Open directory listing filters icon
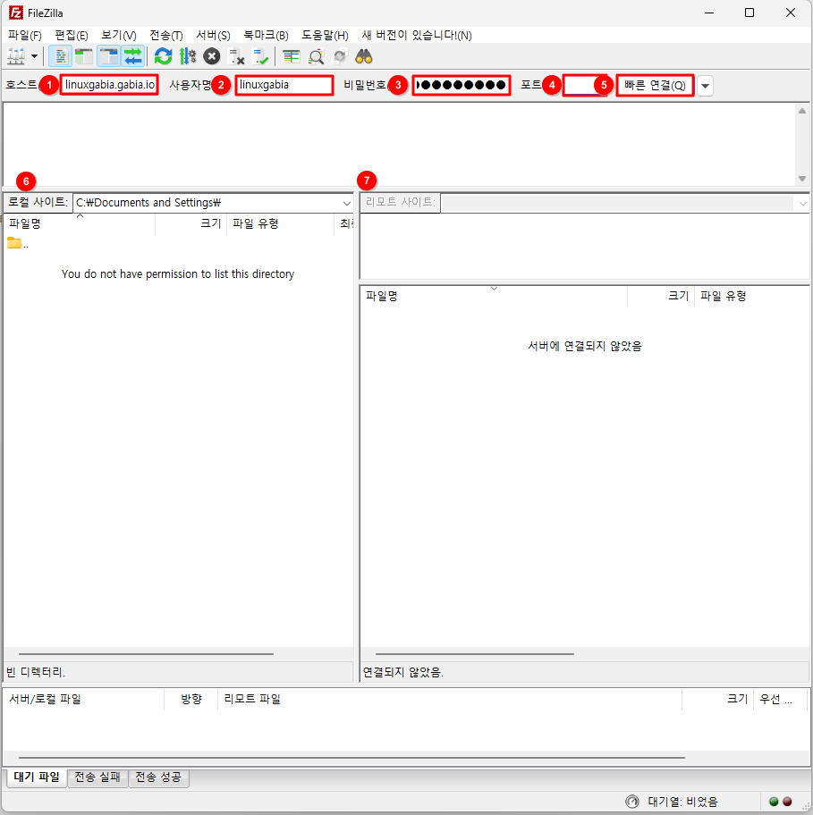The height and width of the screenshot is (815, 813). point(291,56)
